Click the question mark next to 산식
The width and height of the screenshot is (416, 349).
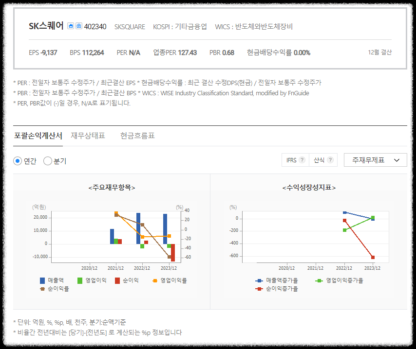tap(330, 160)
